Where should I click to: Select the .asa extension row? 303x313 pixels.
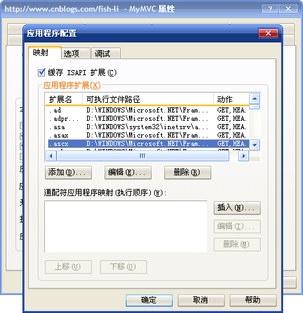tap(148, 127)
